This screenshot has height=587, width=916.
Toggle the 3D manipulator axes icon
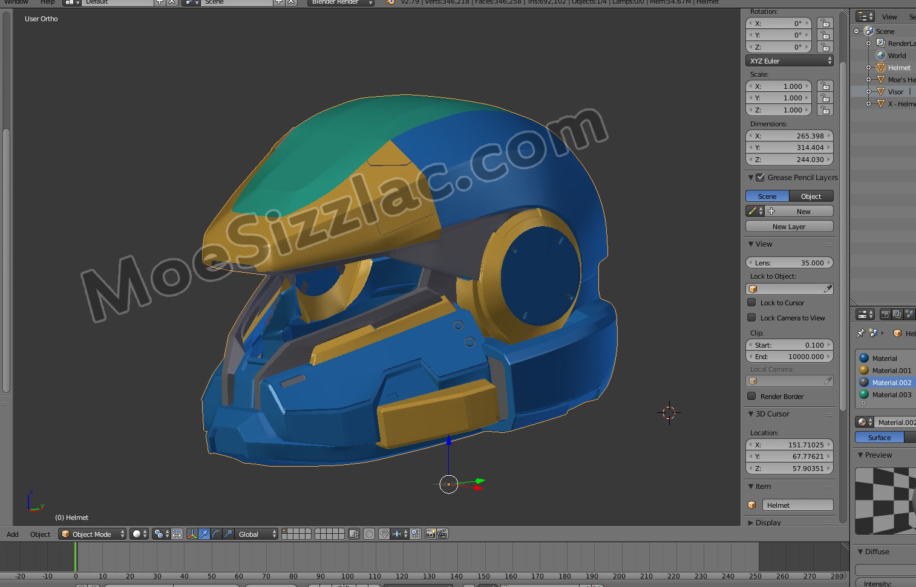tap(192, 534)
